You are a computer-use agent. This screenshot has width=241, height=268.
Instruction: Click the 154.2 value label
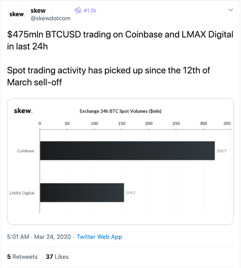click(x=130, y=193)
